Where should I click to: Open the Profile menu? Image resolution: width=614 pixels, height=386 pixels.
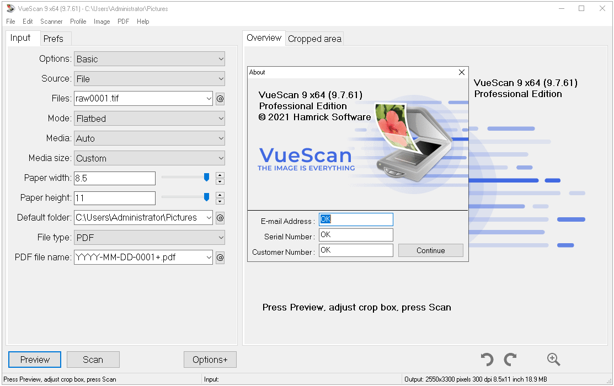pyautogui.click(x=78, y=22)
